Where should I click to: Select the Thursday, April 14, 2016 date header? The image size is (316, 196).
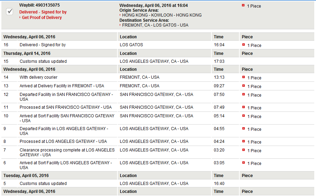point(27,53)
